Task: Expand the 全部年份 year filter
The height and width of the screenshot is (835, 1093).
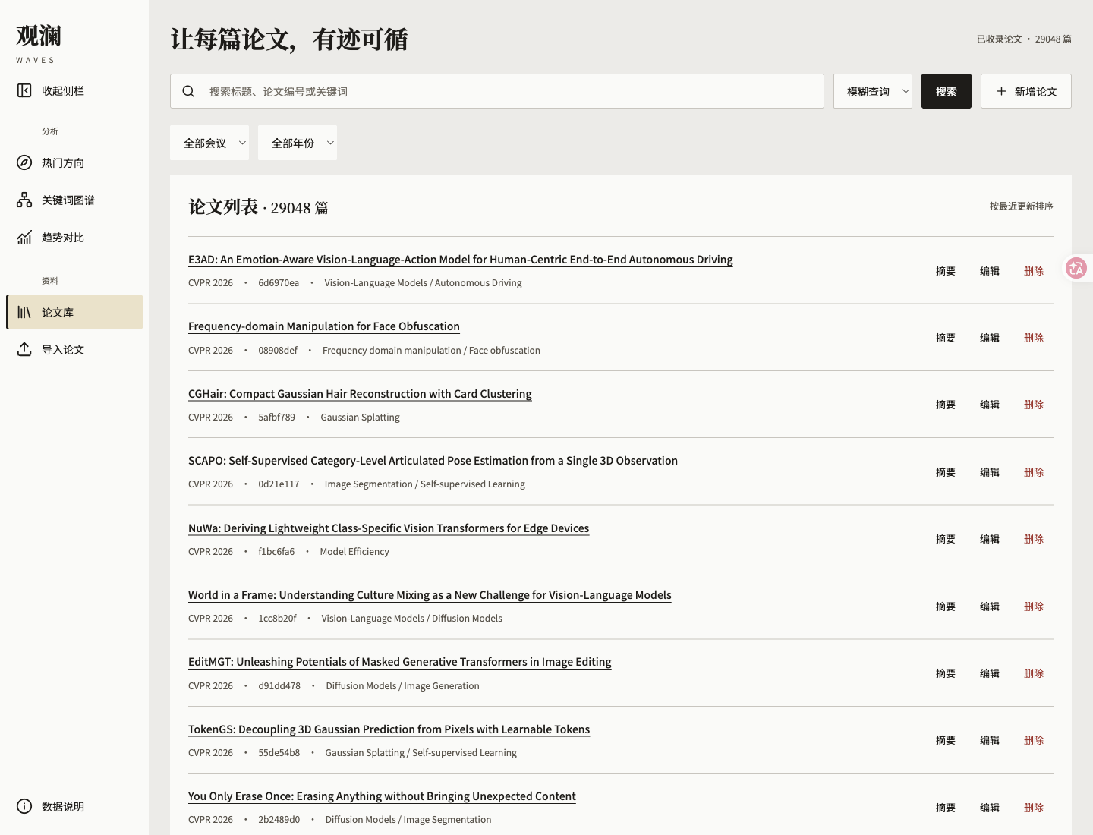Action: (x=298, y=143)
